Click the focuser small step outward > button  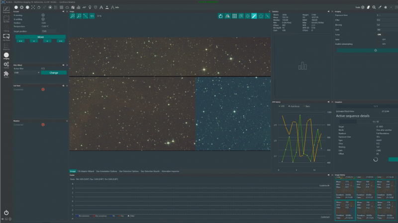(47, 41)
